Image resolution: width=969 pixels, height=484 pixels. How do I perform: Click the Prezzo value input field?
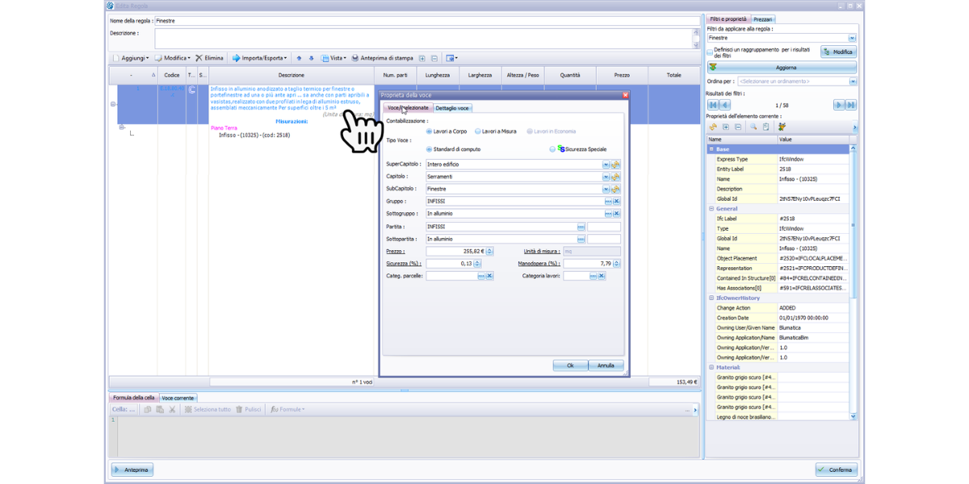click(450, 252)
